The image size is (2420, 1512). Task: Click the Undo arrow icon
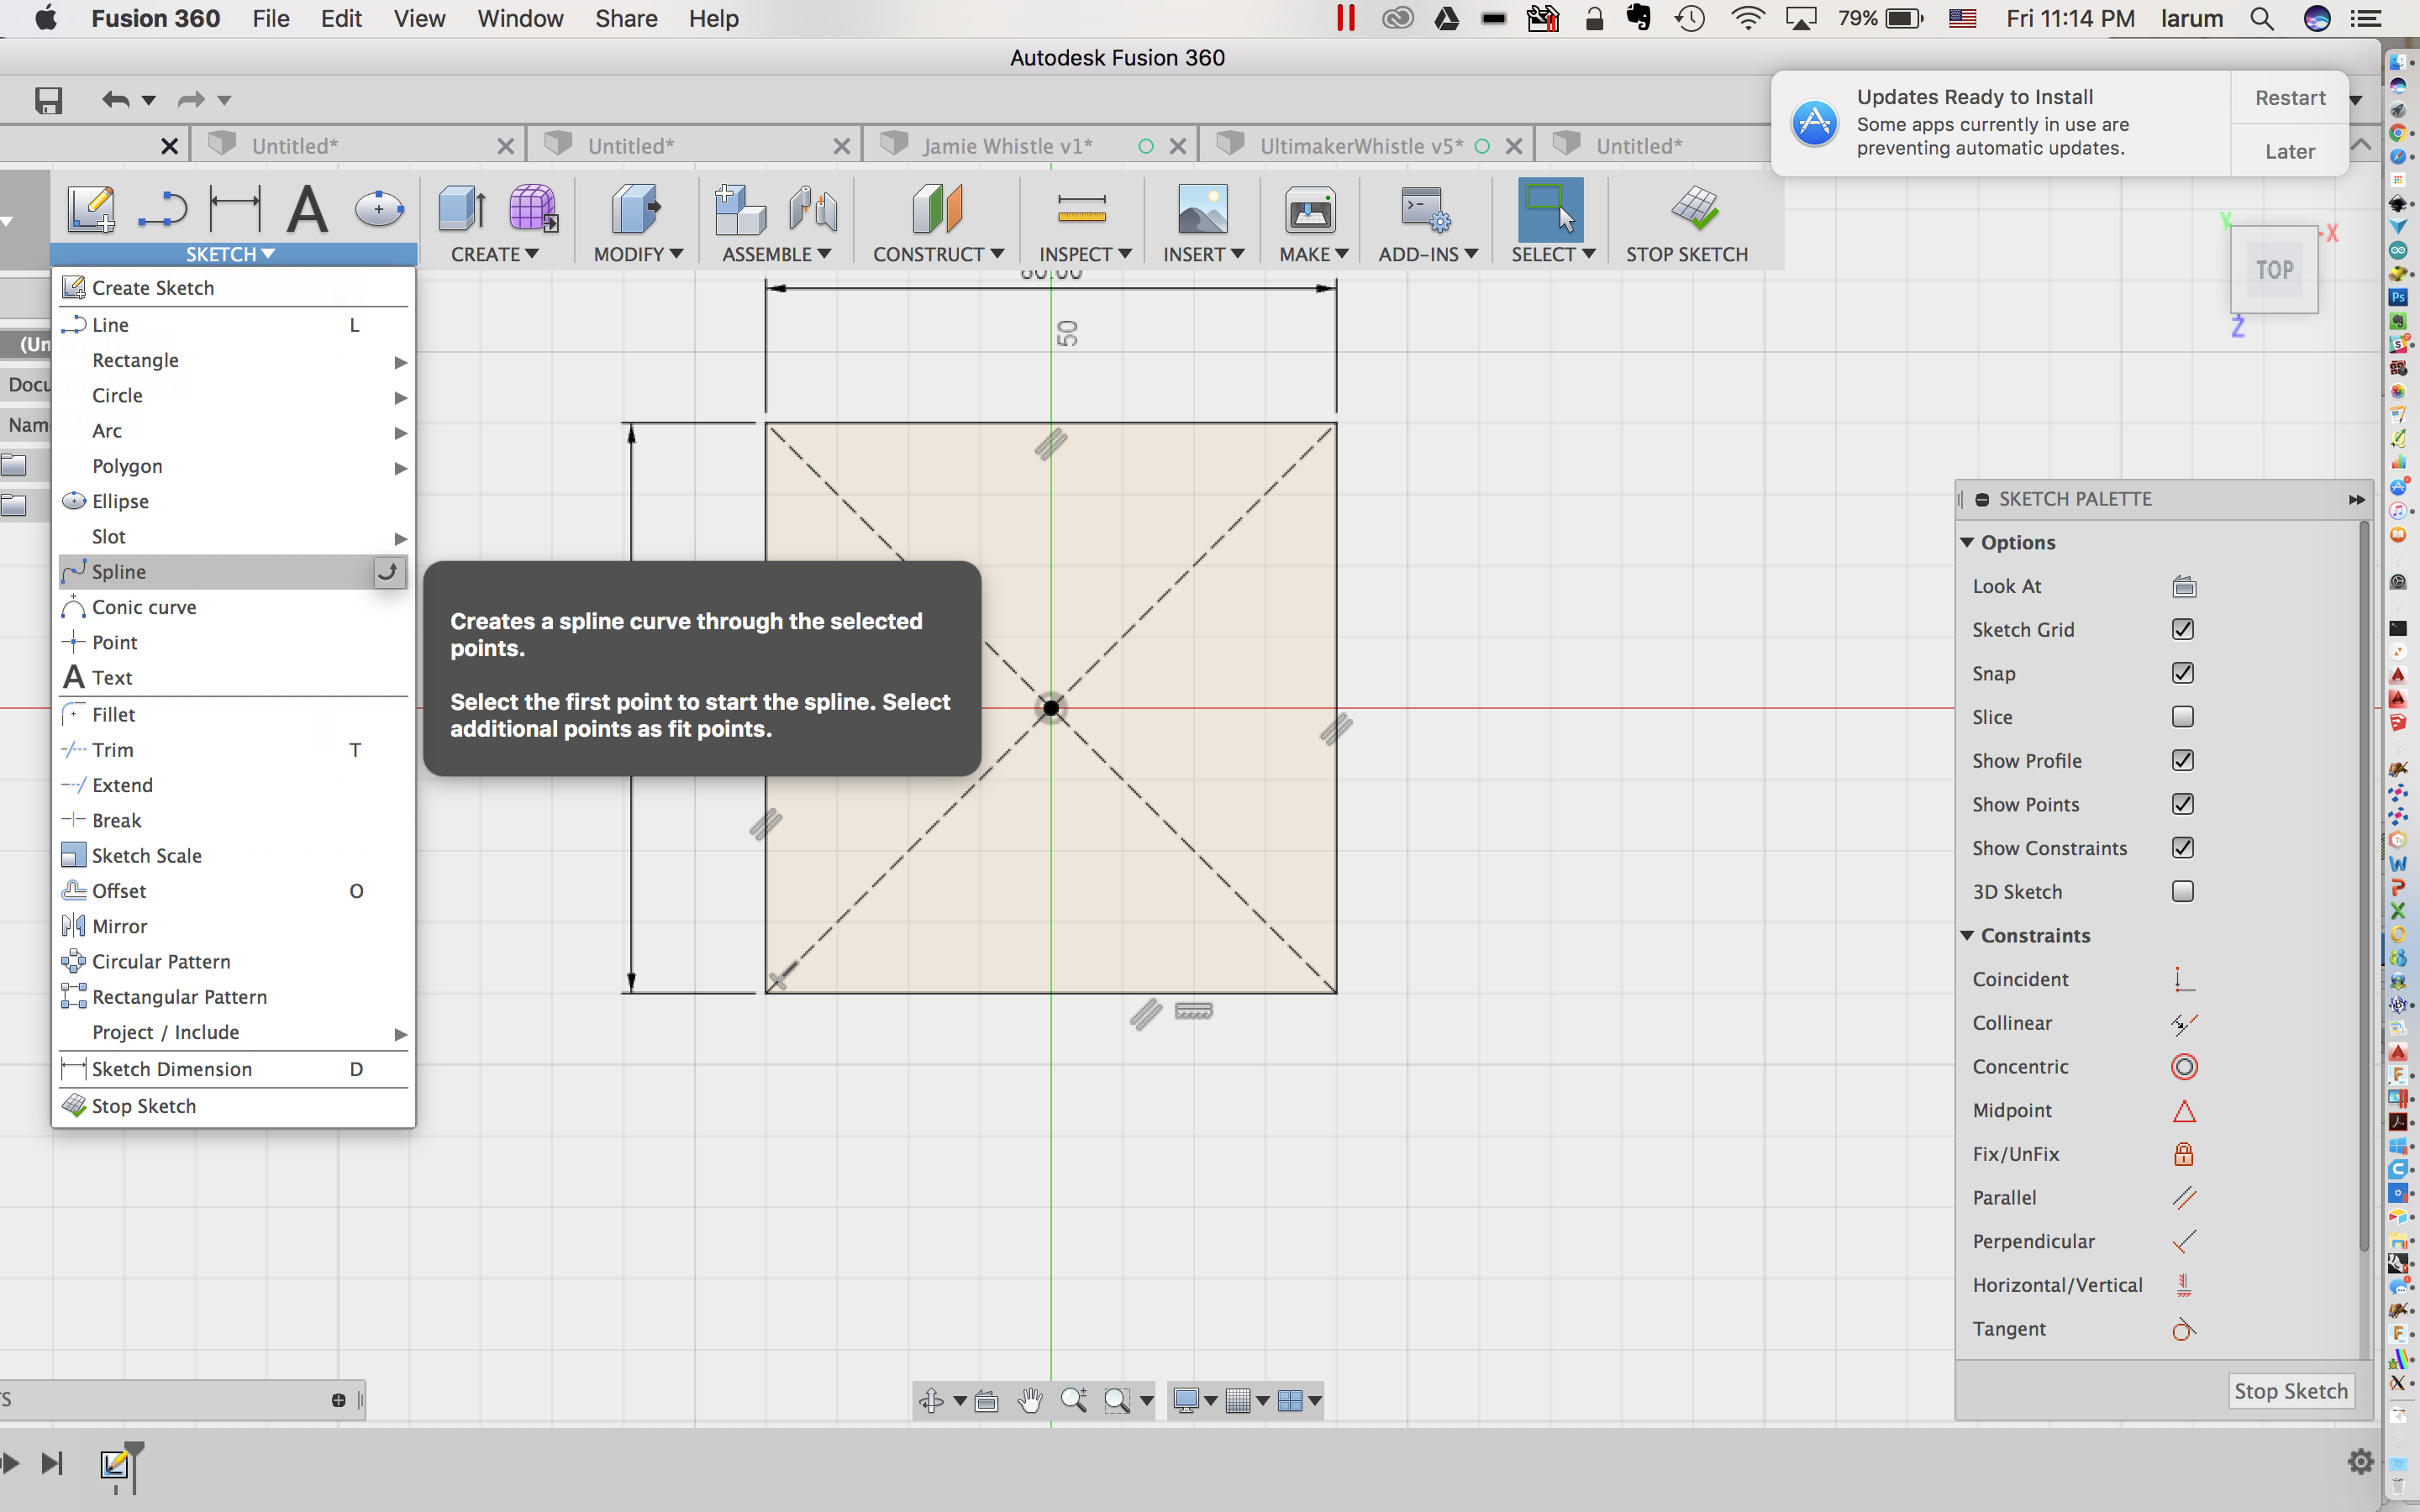coord(116,100)
